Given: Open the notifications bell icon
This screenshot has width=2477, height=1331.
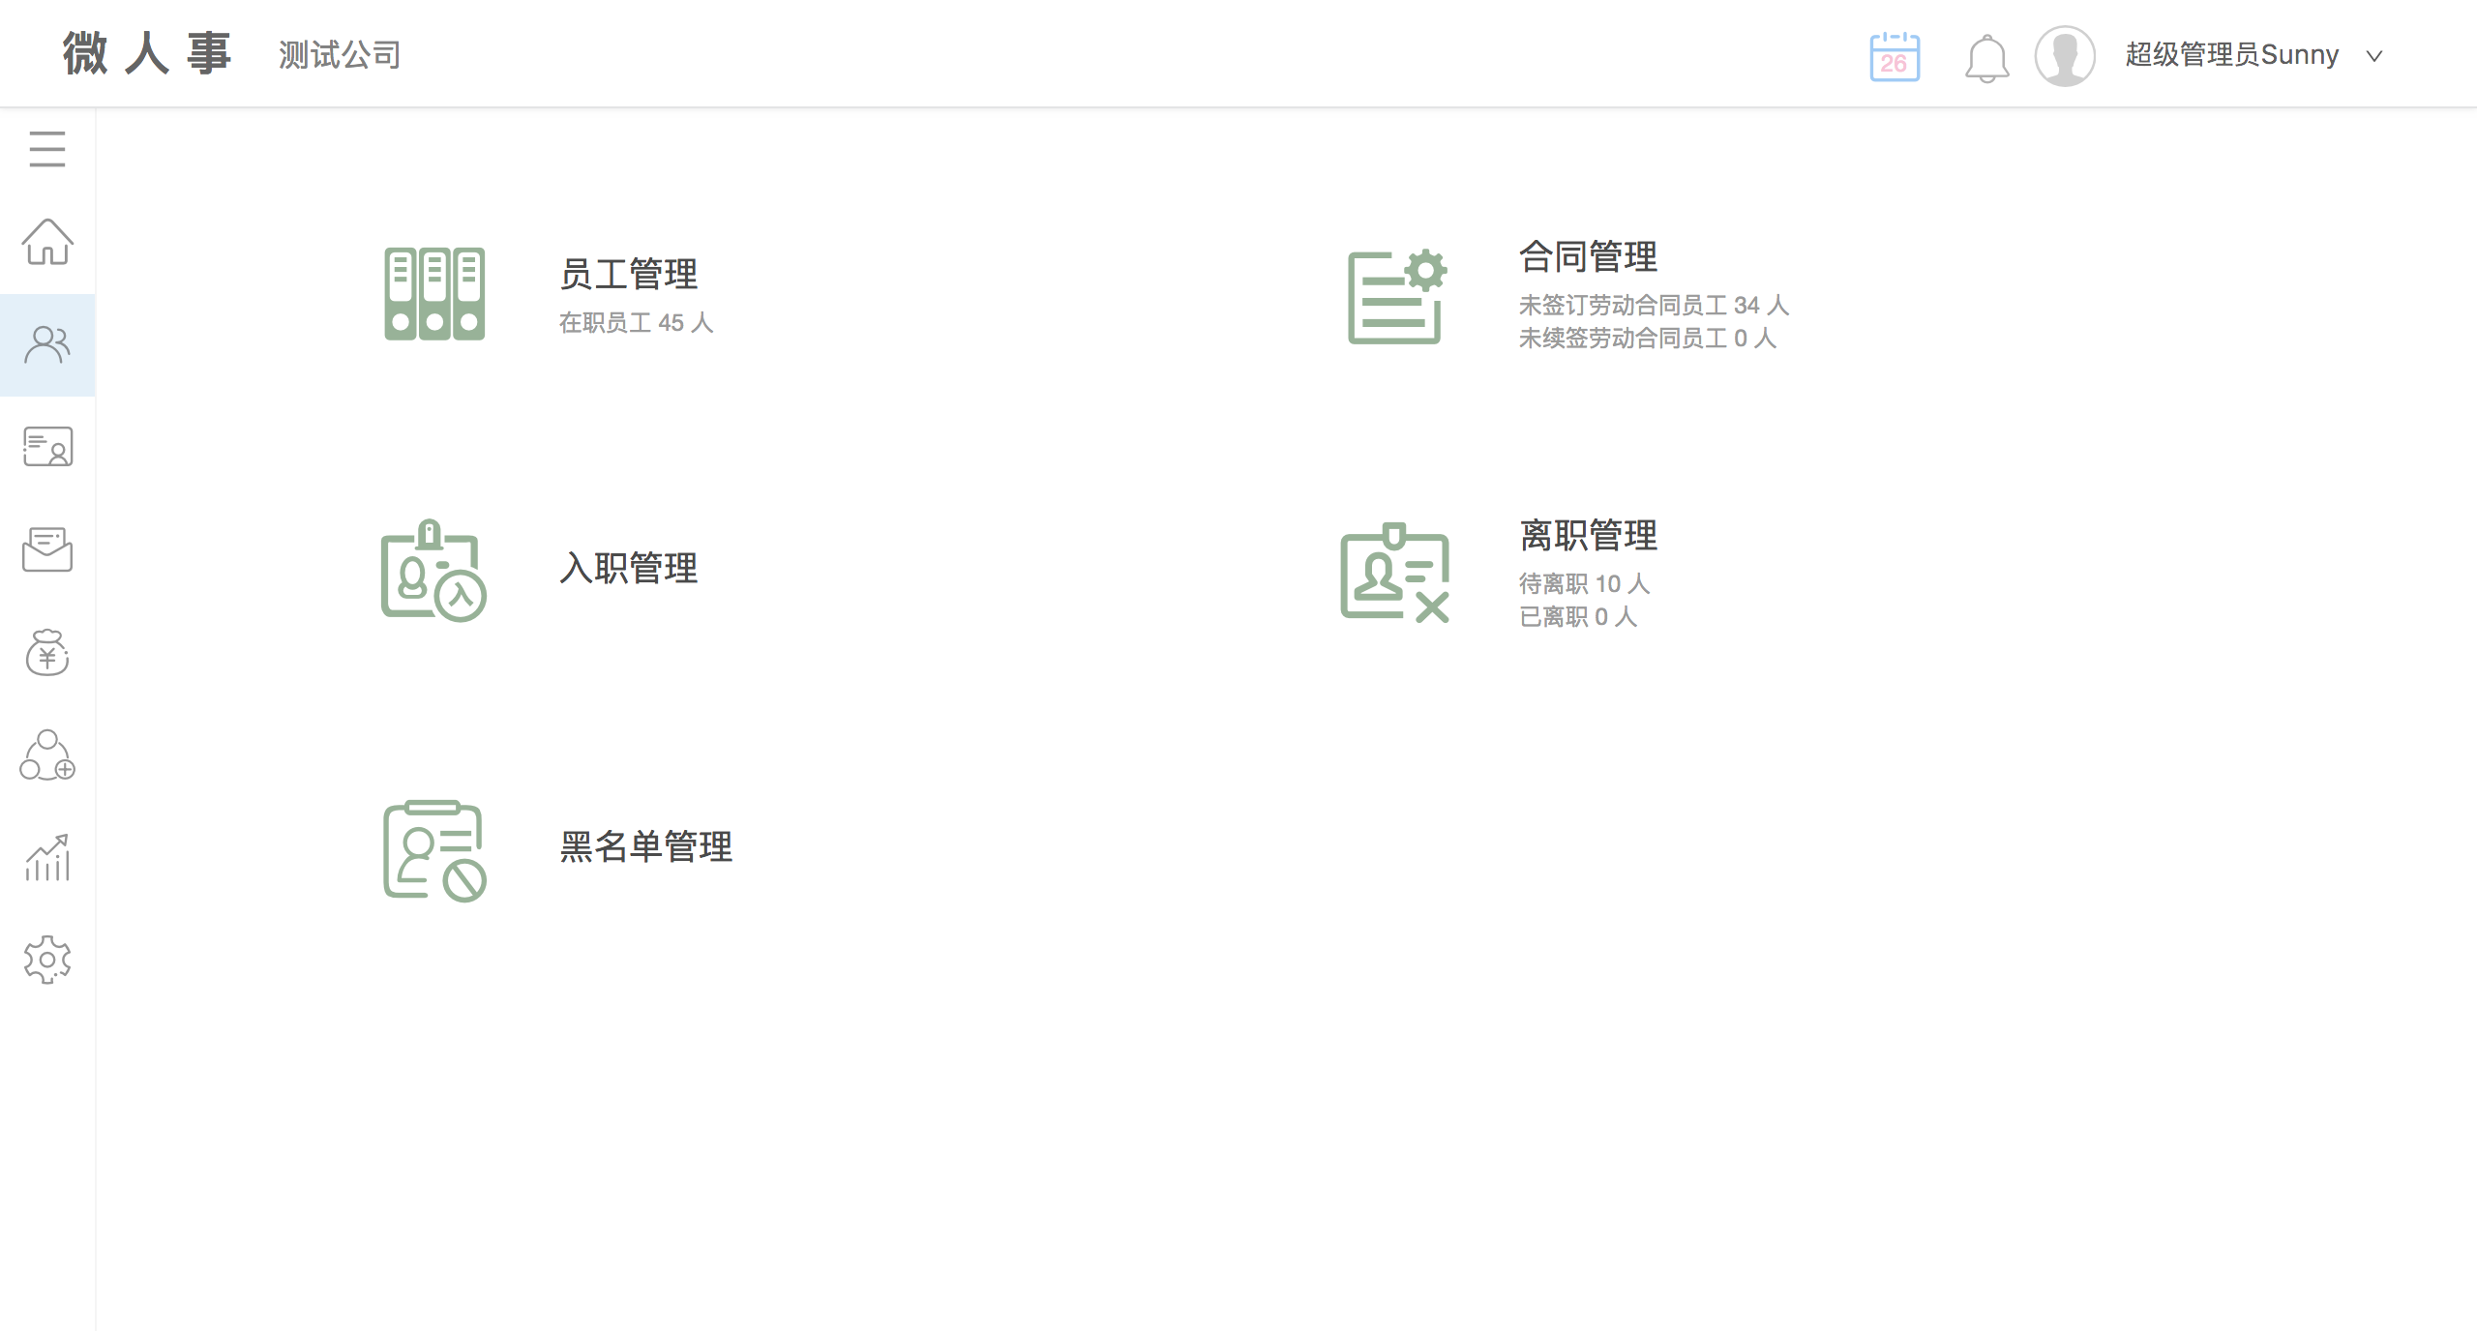Looking at the screenshot, I should [1986, 58].
